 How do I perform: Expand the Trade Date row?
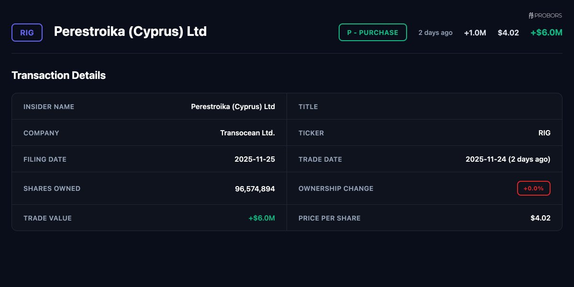[425, 159]
